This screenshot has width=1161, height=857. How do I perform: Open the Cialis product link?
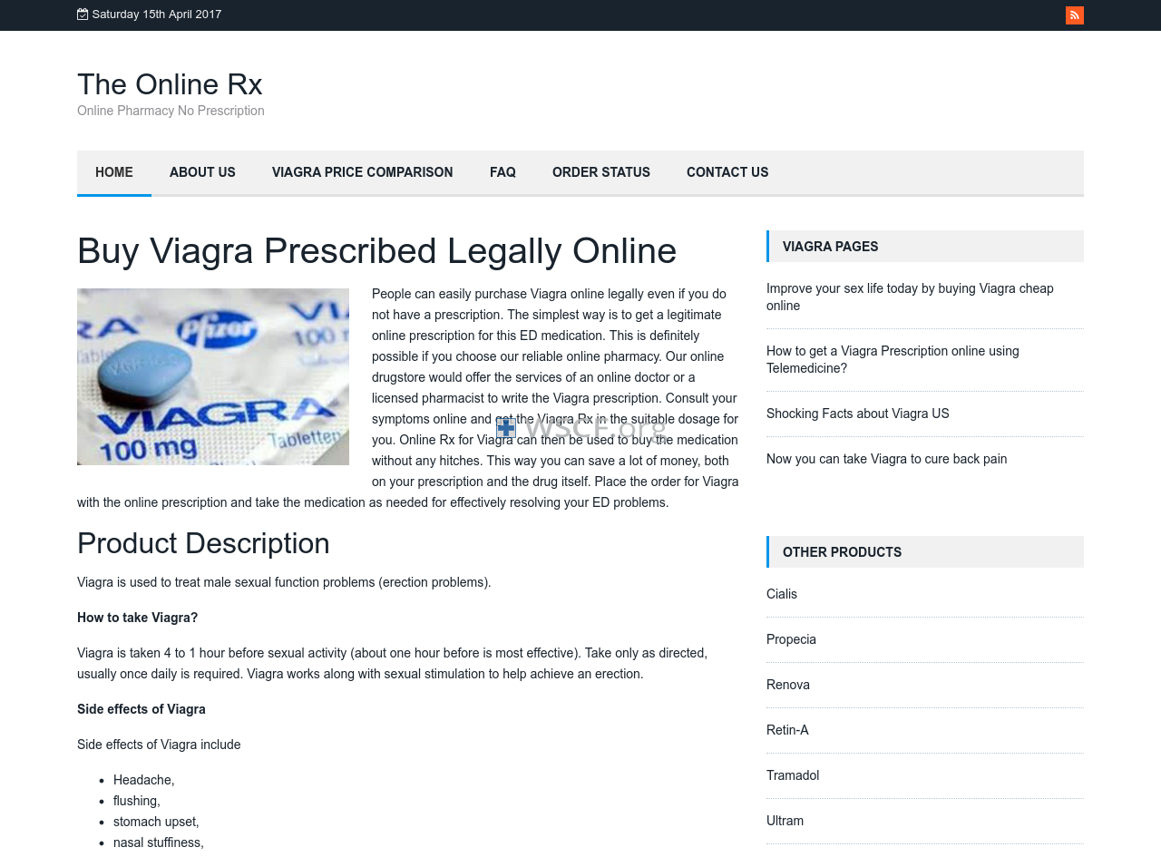782,594
